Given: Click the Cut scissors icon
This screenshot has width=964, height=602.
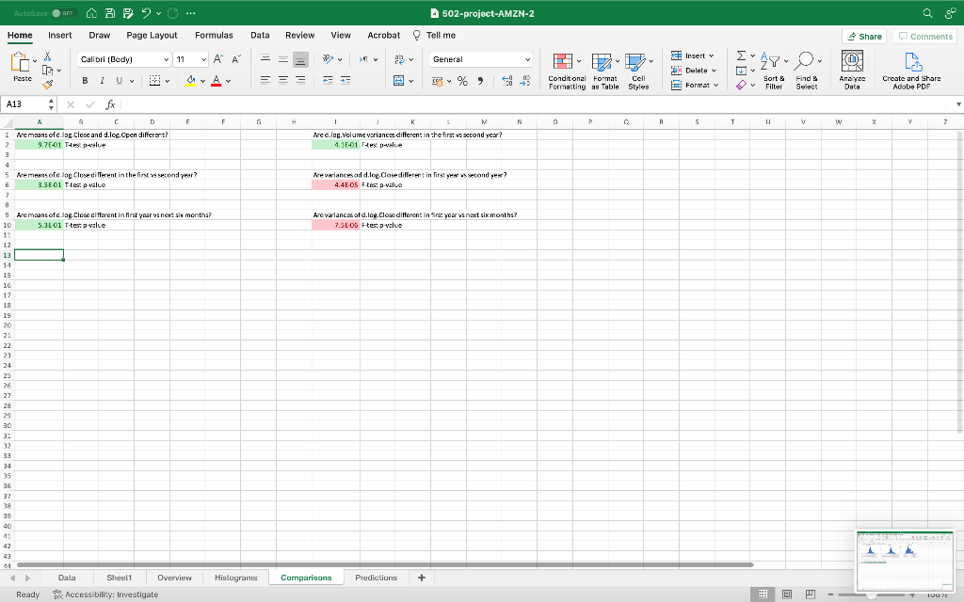Looking at the screenshot, I should pos(47,56).
